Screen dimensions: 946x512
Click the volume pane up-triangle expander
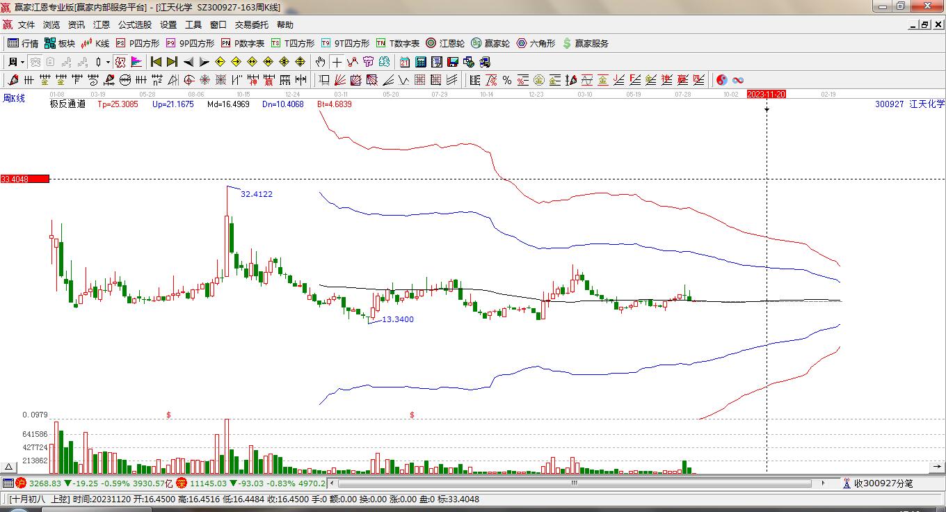pyautogui.click(x=9, y=467)
